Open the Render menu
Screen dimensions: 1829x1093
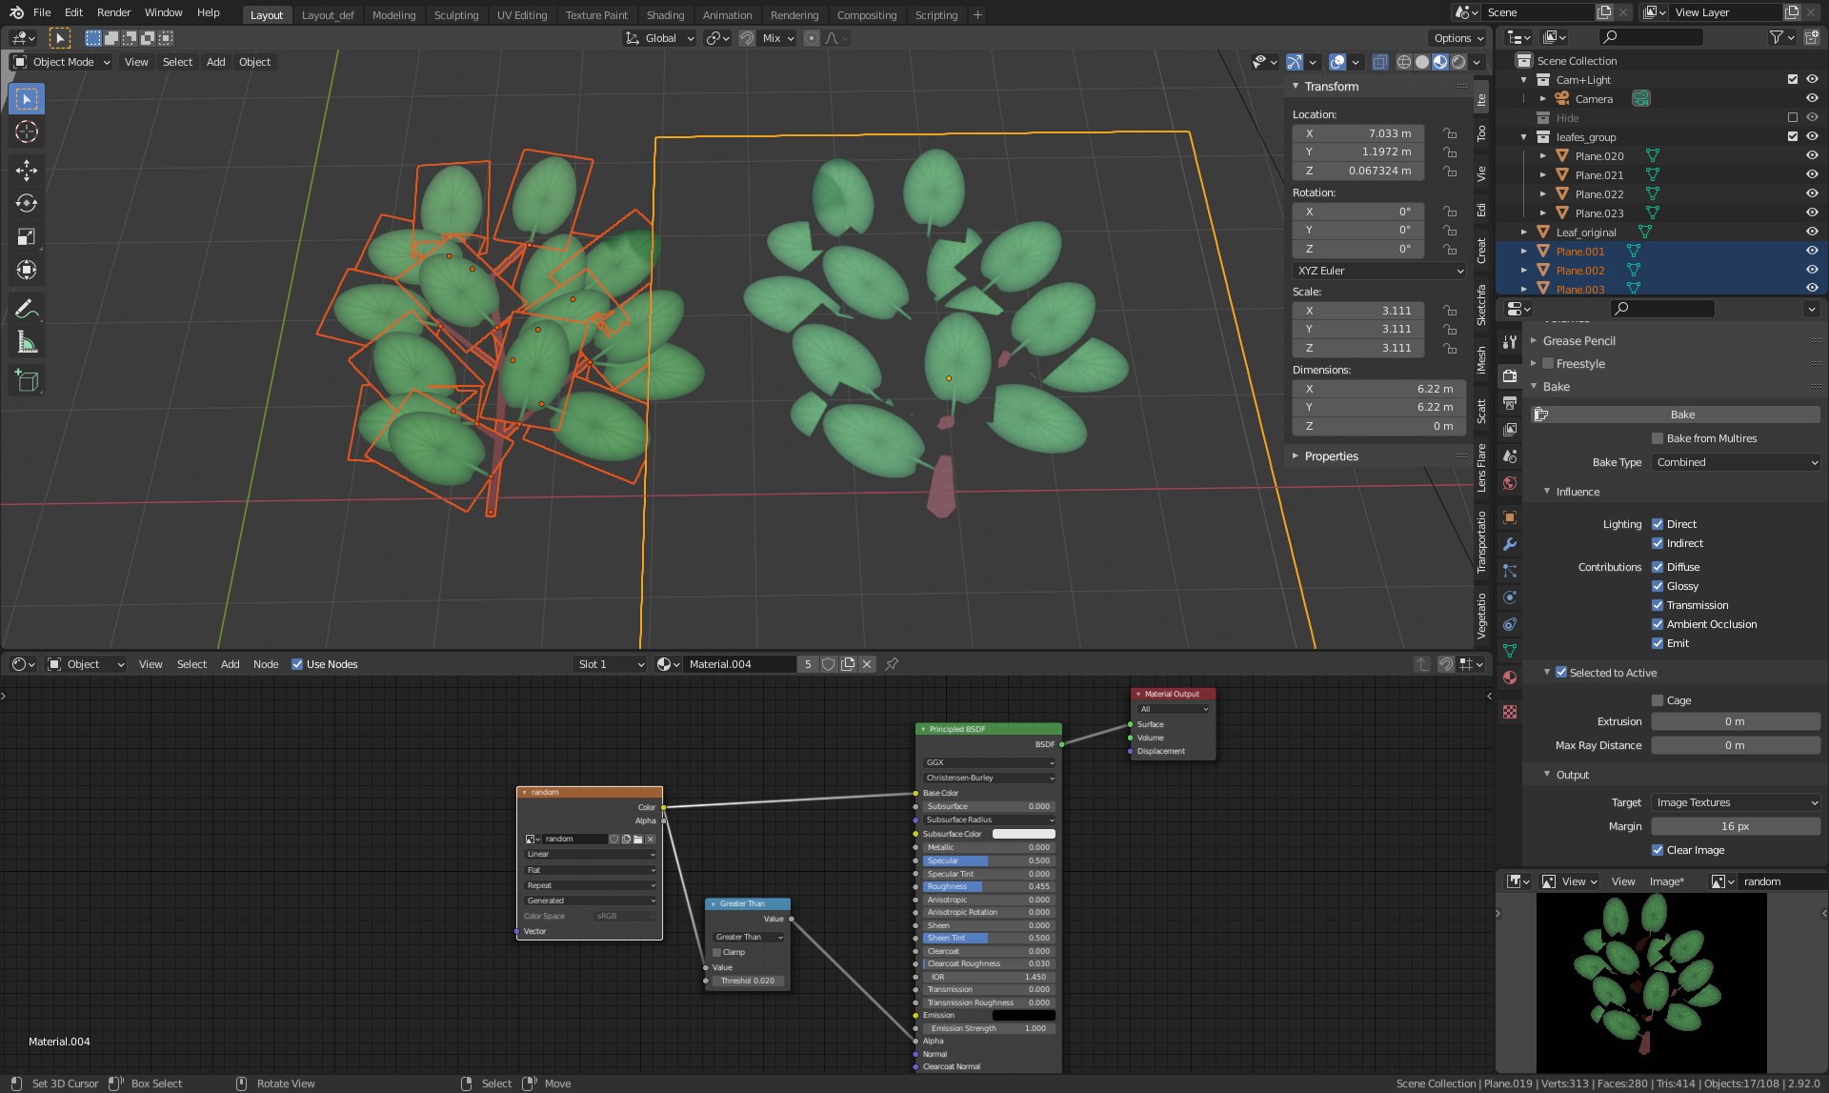click(x=113, y=12)
